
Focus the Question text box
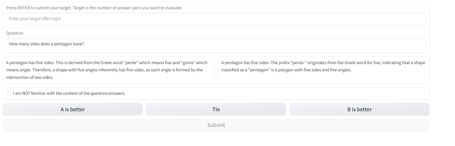click(216, 44)
